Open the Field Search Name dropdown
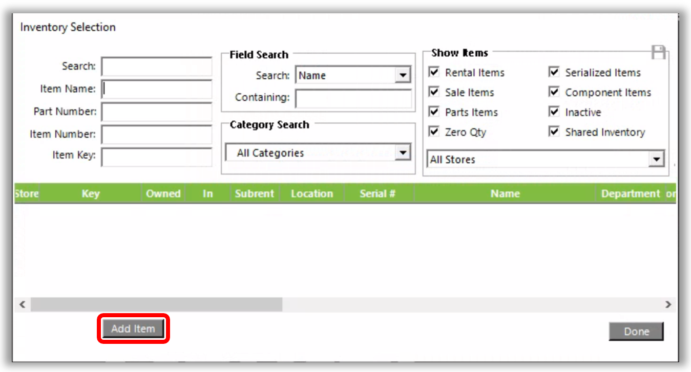This screenshot has width=691, height=372. (403, 76)
